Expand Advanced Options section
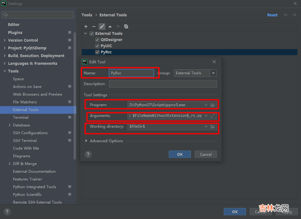The width and height of the screenshot is (301, 219). pyautogui.click(x=86, y=141)
